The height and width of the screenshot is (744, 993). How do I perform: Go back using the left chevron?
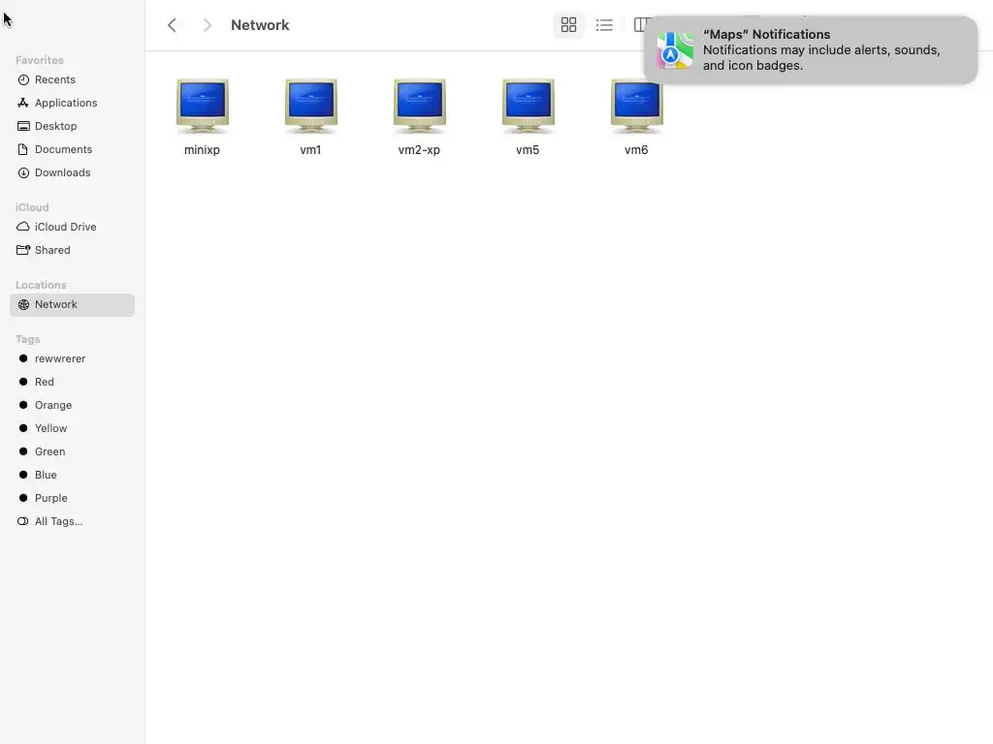(172, 25)
